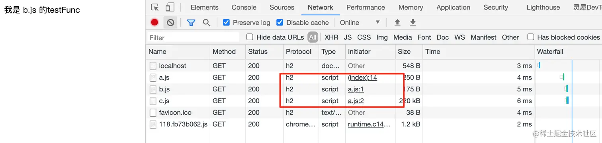The width and height of the screenshot is (602, 143).
Task: Open the (index):14 initiator link
Action: tap(362, 77)
